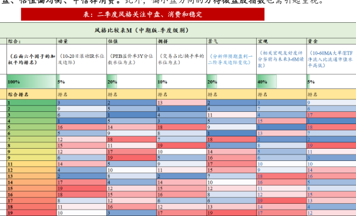Select the red rank 19 cell in 综合排名
356x216 pixels.
pyautogui.click(x=32, y=213)
